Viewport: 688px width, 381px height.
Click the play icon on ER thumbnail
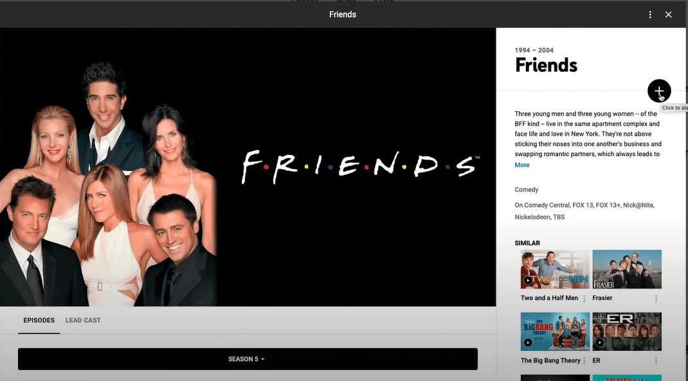pyautogui.click(x=600, y=343)
